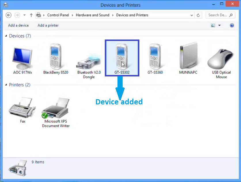The image size is (241, 182).
Task: Click inside the search box
Action: click(218, 15)
